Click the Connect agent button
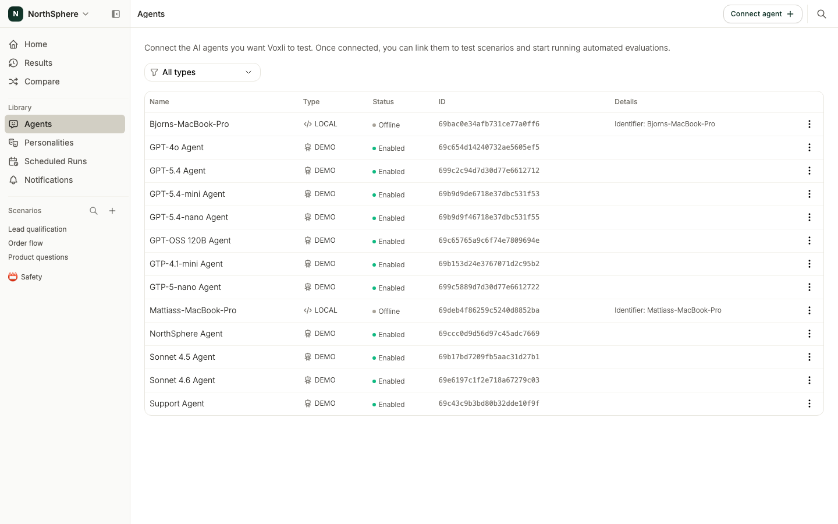The height and width of the screenshot is (524, 838). 762,14
